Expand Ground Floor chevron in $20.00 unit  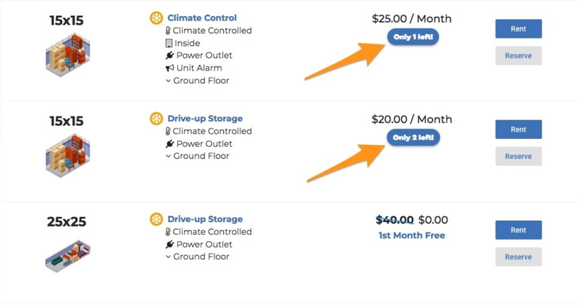pyautogui.click(x=168, y=156)
